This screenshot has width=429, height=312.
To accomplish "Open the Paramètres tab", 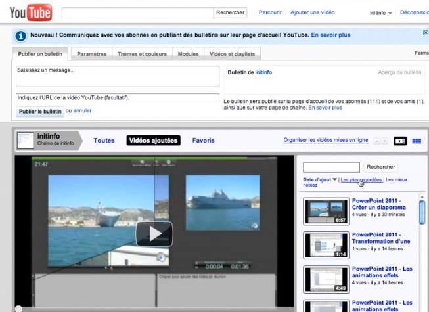I will [92, 54].
